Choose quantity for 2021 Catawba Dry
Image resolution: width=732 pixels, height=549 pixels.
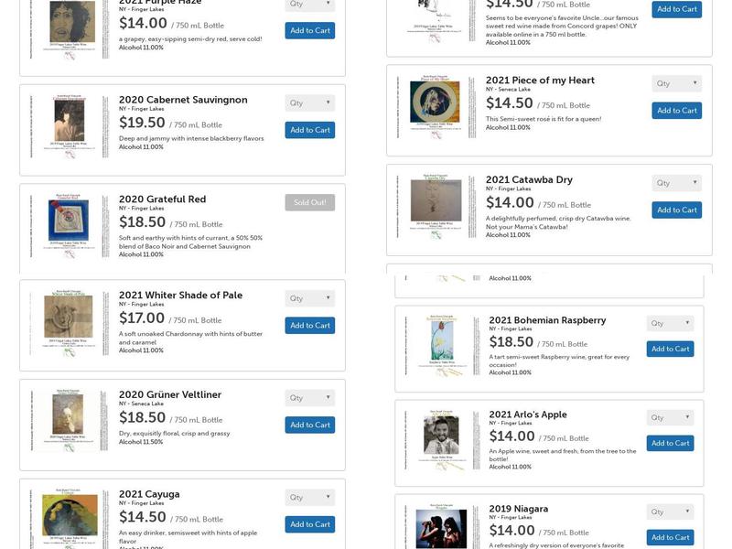pyautogui.click(x=676, y=183)
